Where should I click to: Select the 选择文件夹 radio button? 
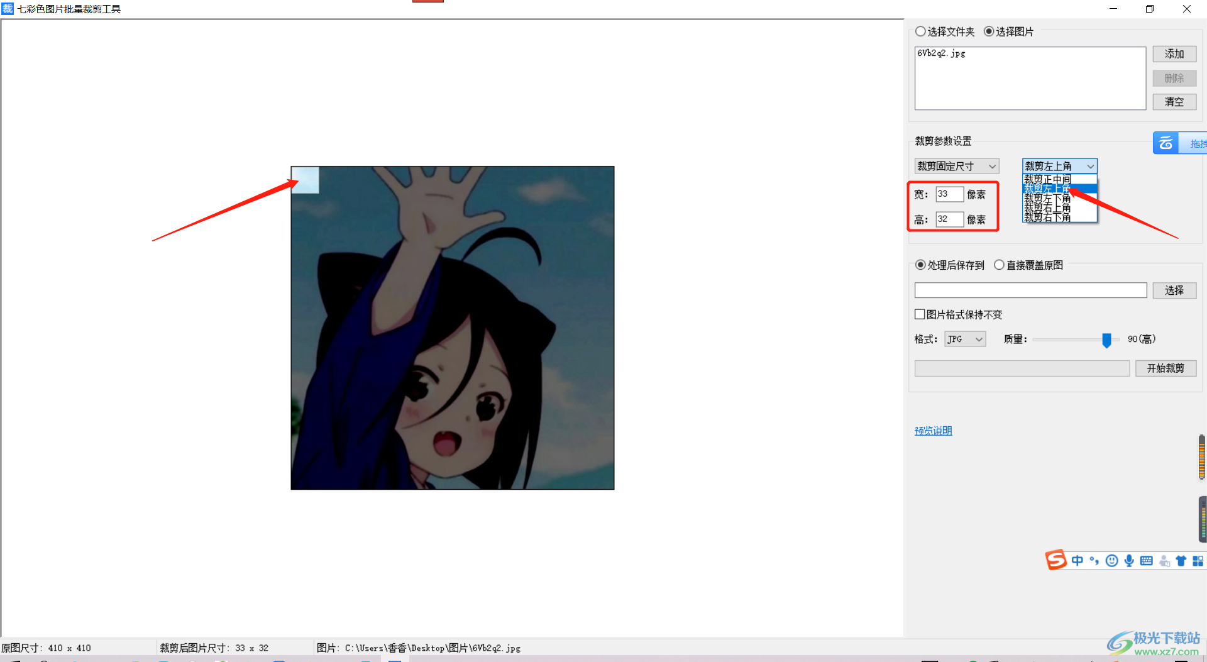[x=920, y=31]
